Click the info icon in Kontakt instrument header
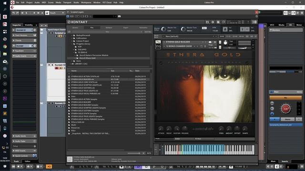Image resolution: width=305 pixels, height=171 pixels. pyautogui.click(x=215, y=42)
